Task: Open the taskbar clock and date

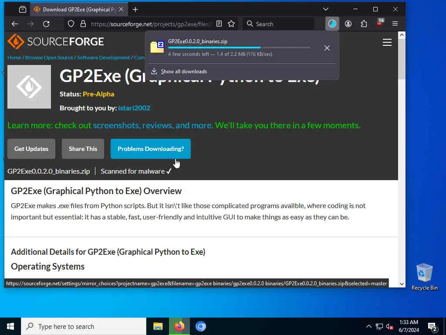Action: [409, 326]
